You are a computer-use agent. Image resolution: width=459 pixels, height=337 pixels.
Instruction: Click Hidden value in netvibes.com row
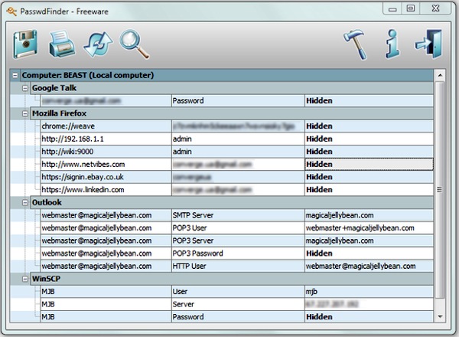369,165
